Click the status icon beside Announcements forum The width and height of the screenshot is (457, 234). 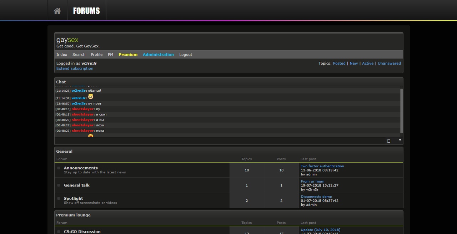coord(59,168)
